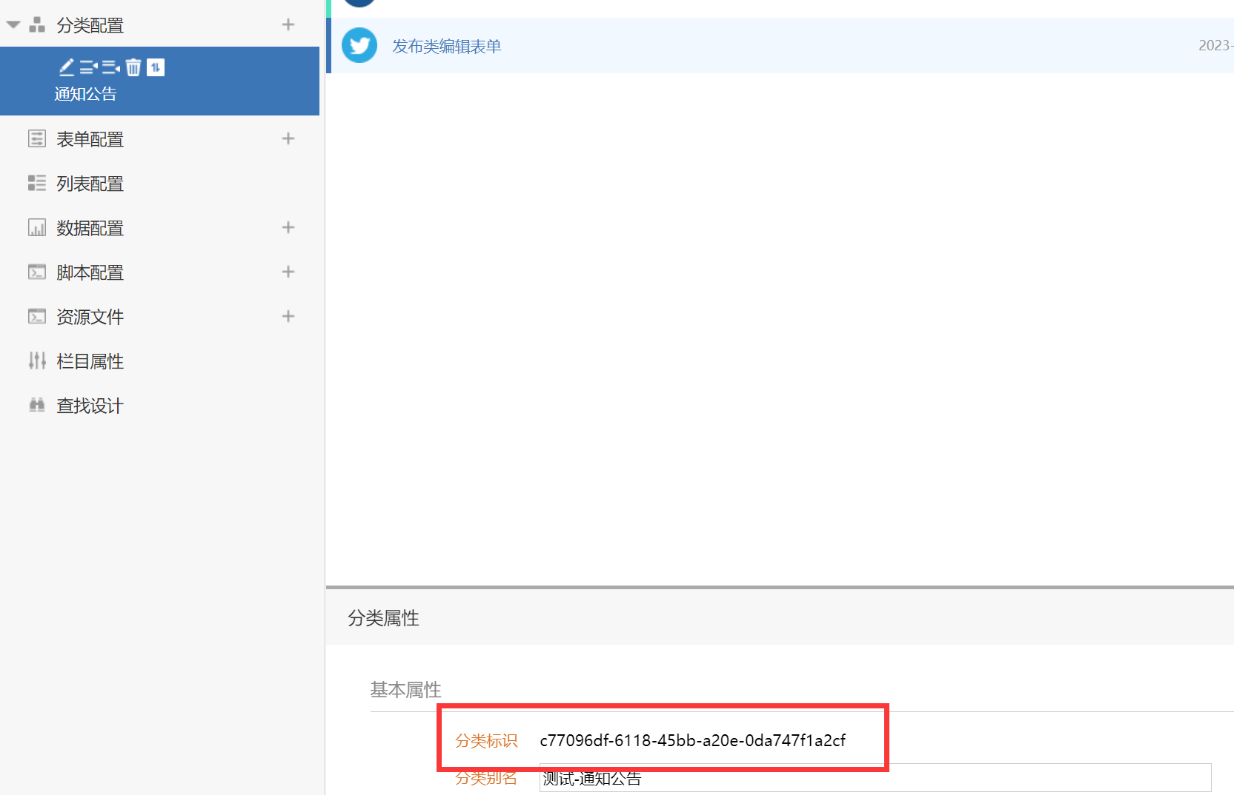The height and width of the screenshot is (795, 1234).
Task: Open the 列表配置 section
Action: click(x=90, y=184)
